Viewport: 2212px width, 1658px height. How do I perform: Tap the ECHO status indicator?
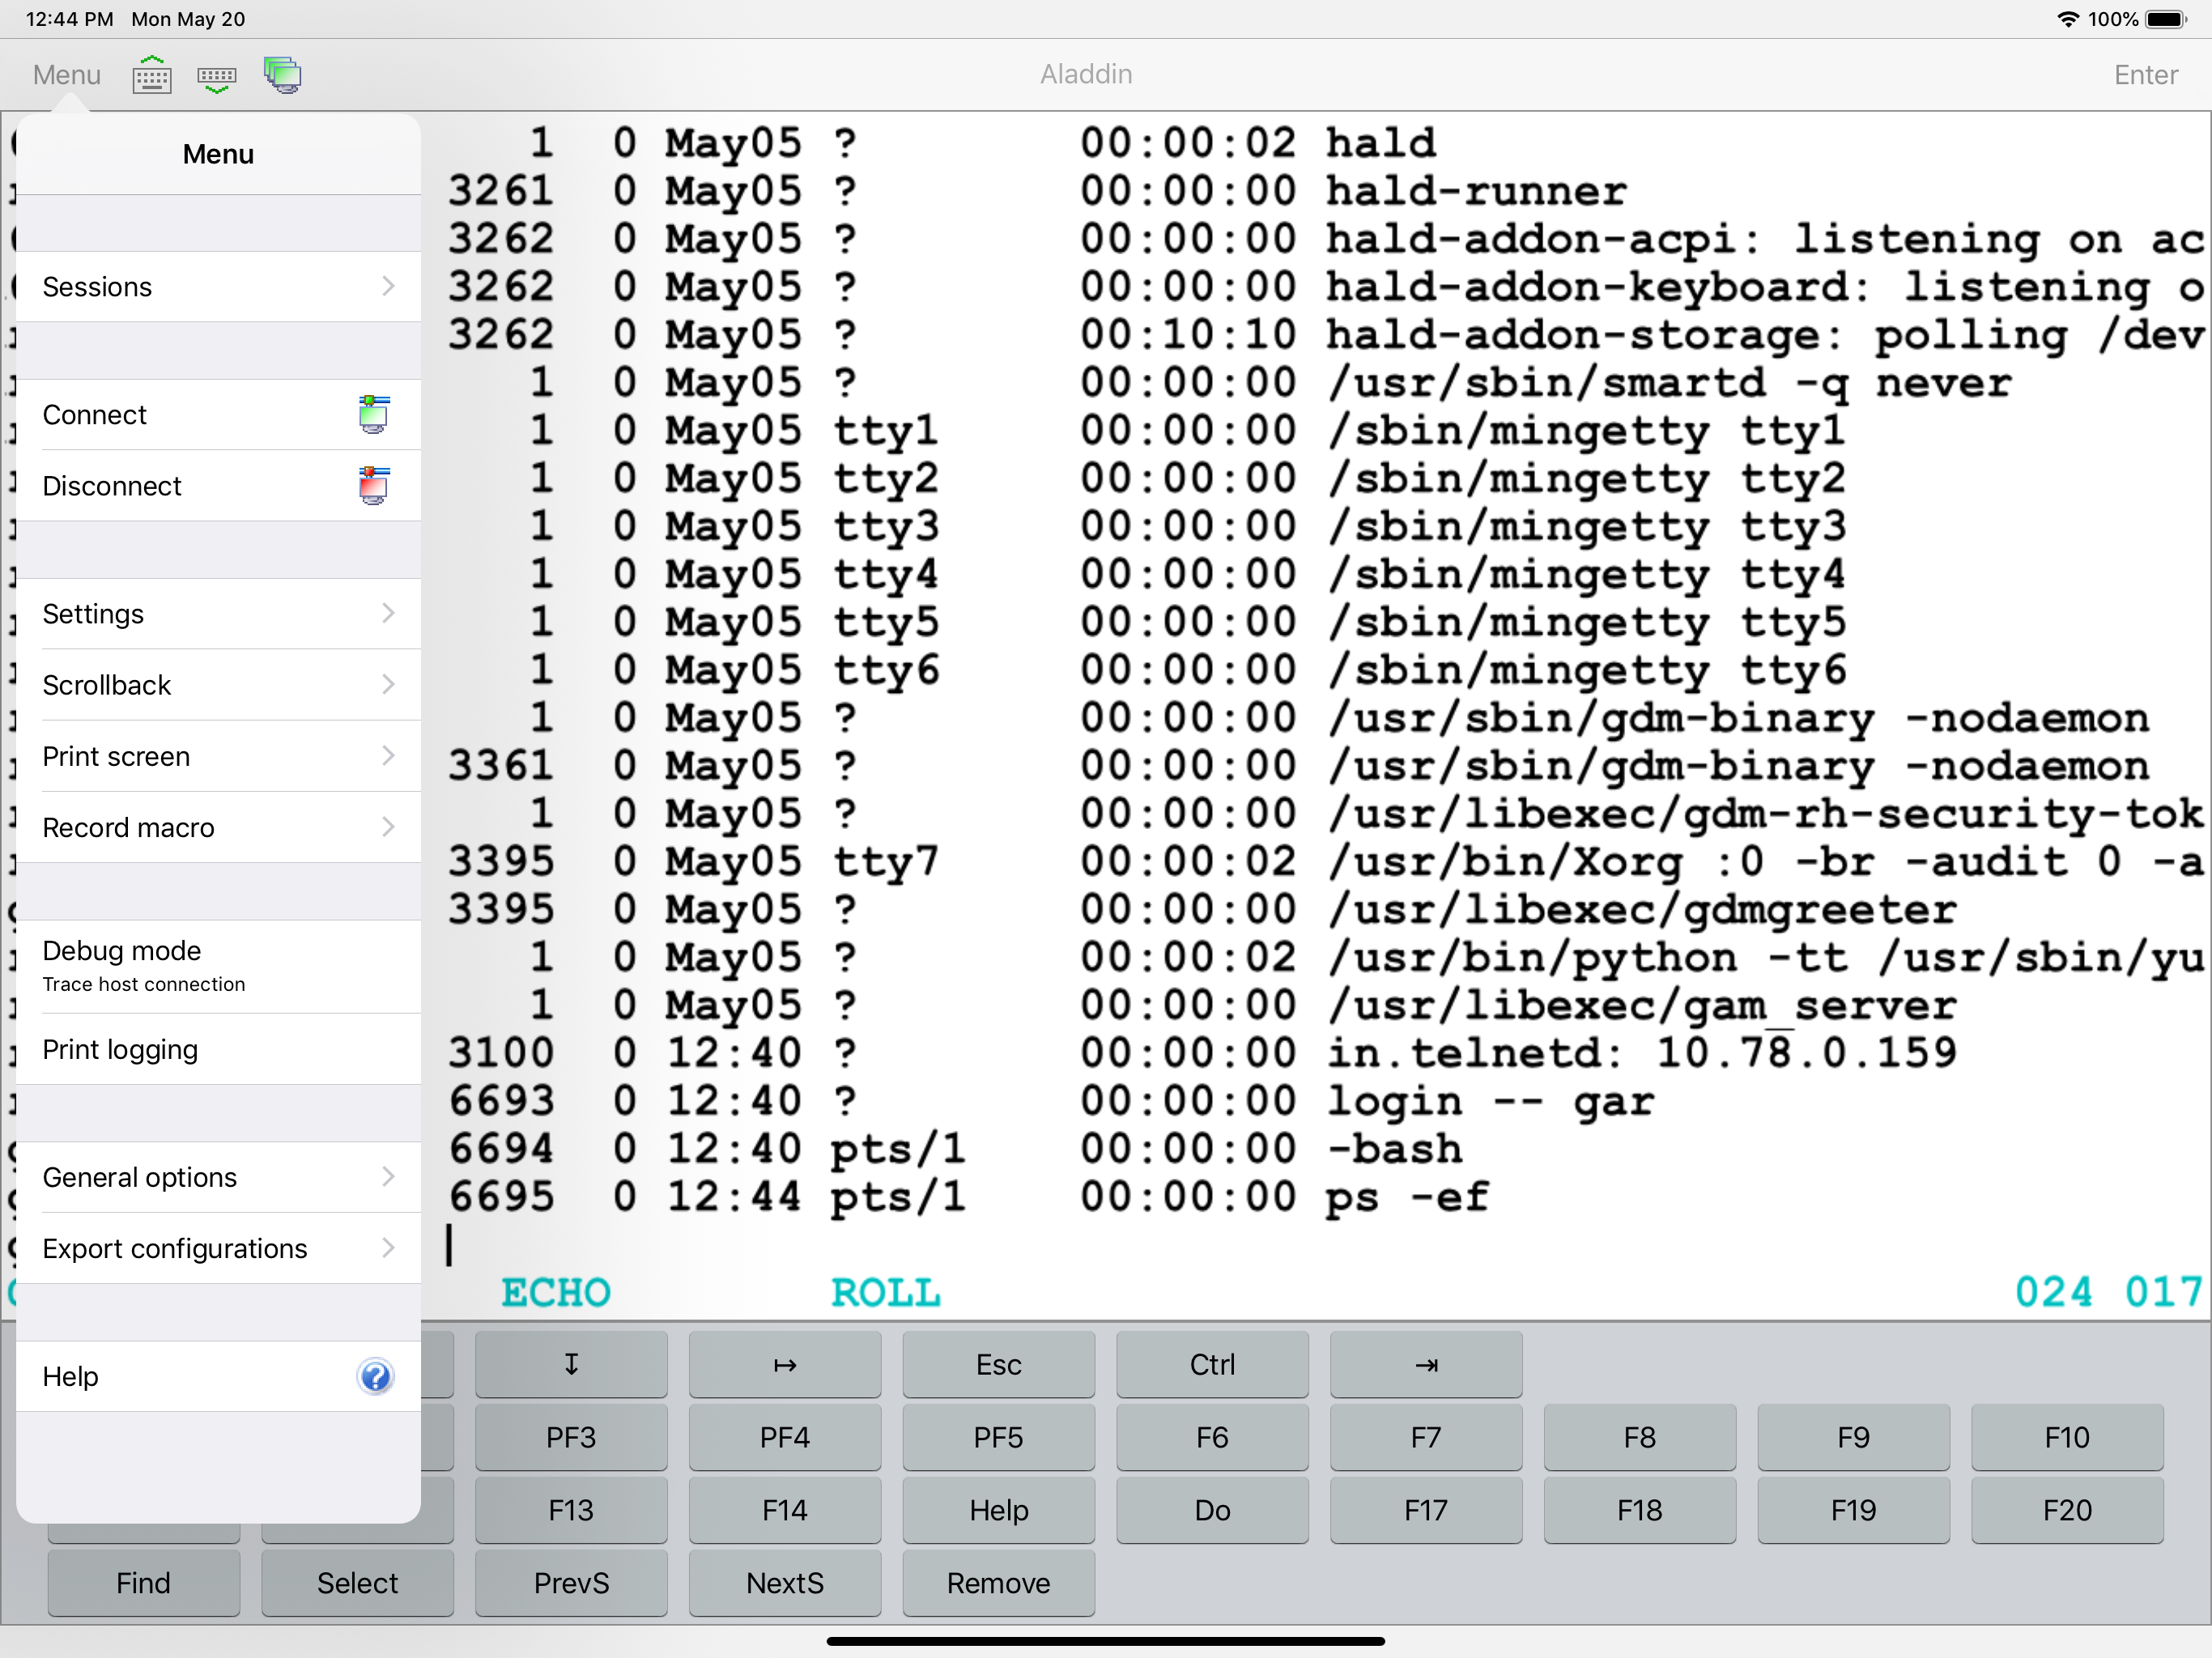[x=556, y=1292]
